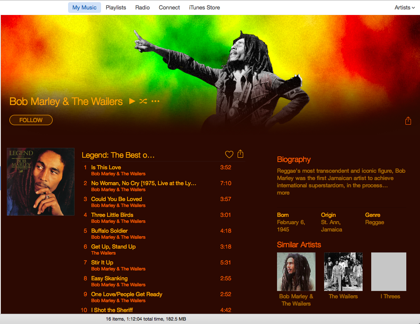Open the Connect tab
Image resolution: width=420 pixels, height=324 pixels.
tap(169, 8)
